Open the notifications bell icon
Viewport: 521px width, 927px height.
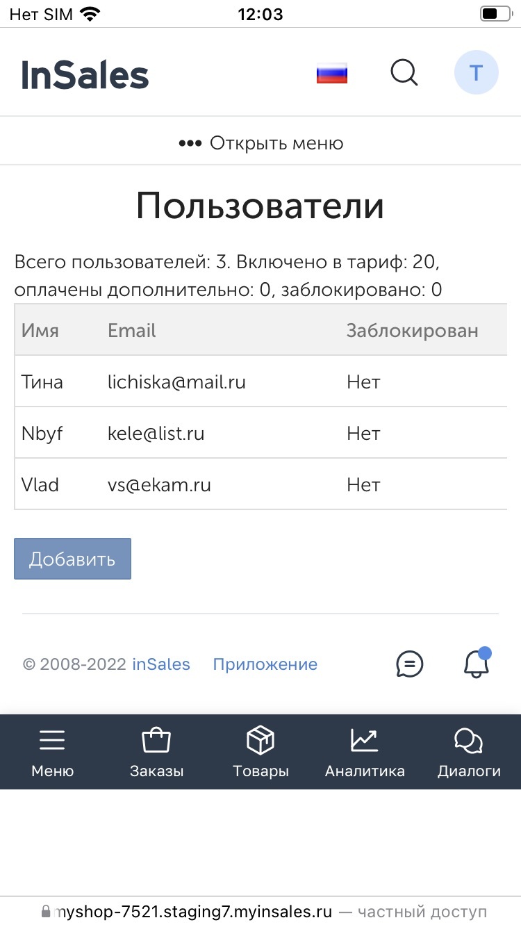pyautogui.click(x=477, y=664)
